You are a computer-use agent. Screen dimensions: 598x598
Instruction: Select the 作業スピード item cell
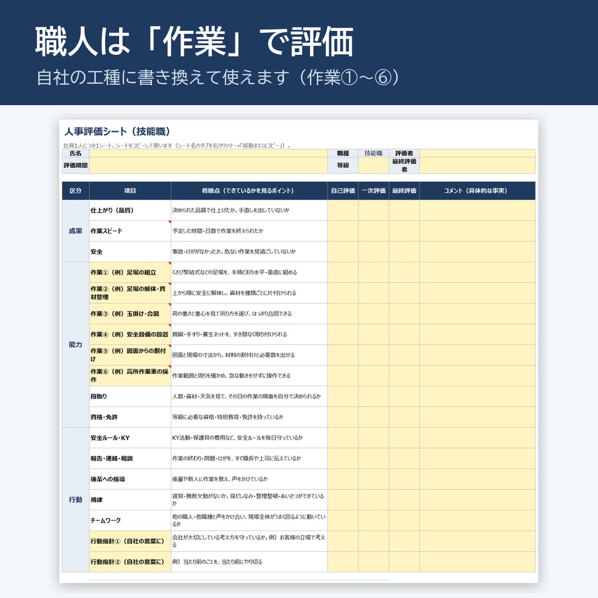(130, 231)
